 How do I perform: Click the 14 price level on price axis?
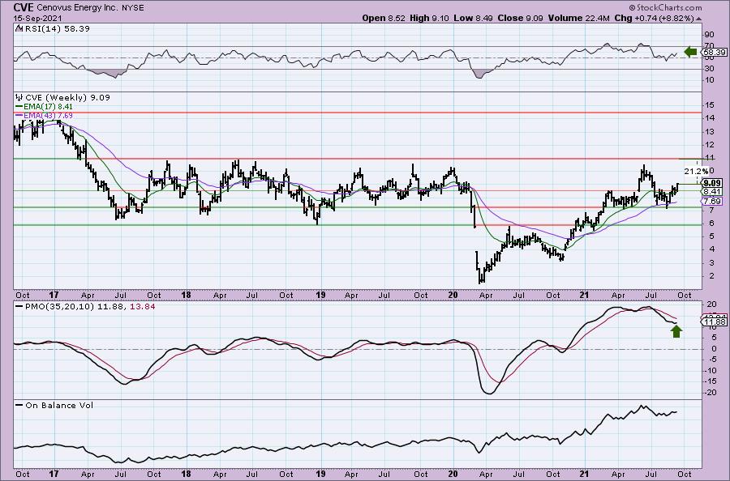pos(709,118)
